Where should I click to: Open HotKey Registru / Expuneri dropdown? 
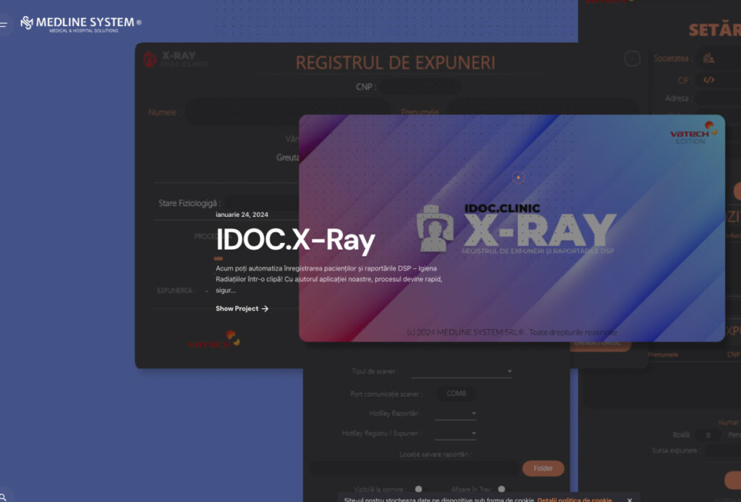click(473, 434)
